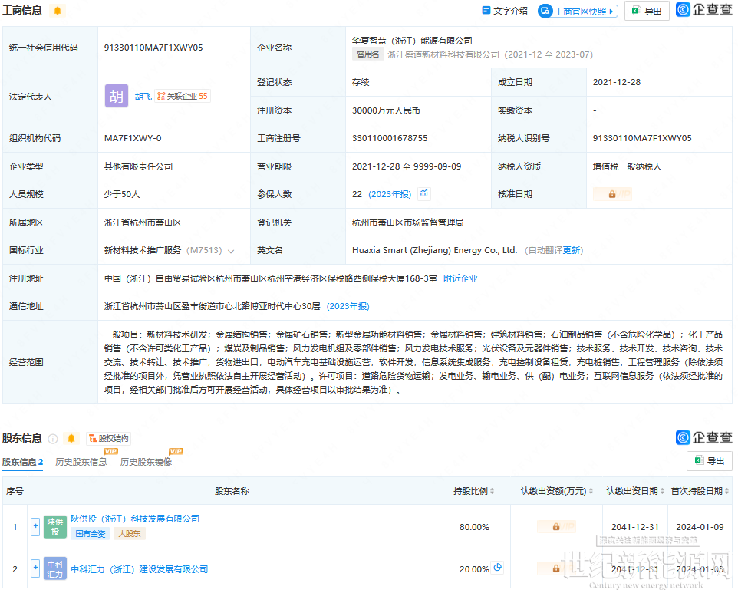Open the 文字介绍 text introduction
This screenshot has height=593, width=738.
pyautogui.click(x=505, y=11)
